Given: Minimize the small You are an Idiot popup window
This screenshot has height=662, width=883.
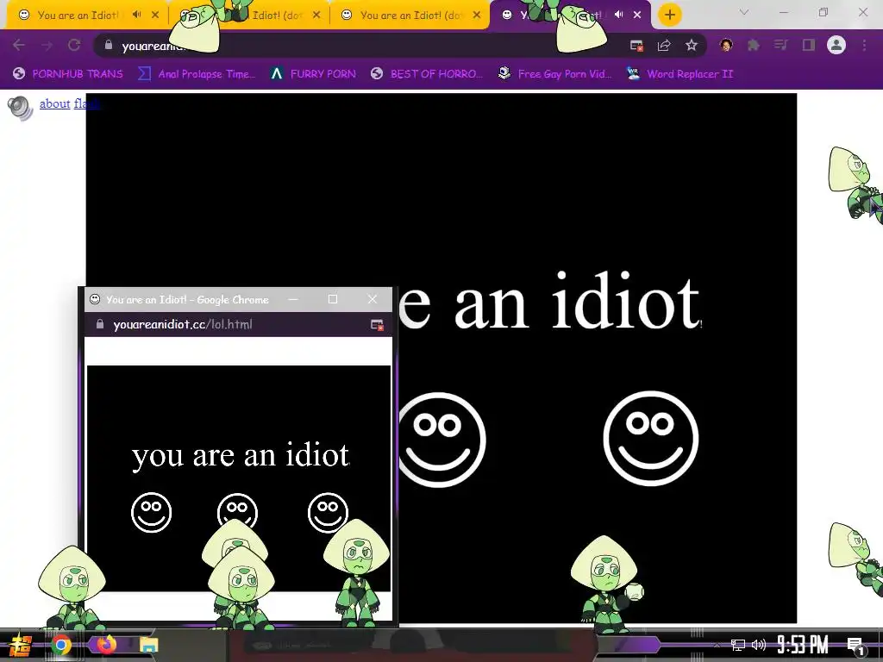Looking at the screenshot, I should click(x=293, y=299).
